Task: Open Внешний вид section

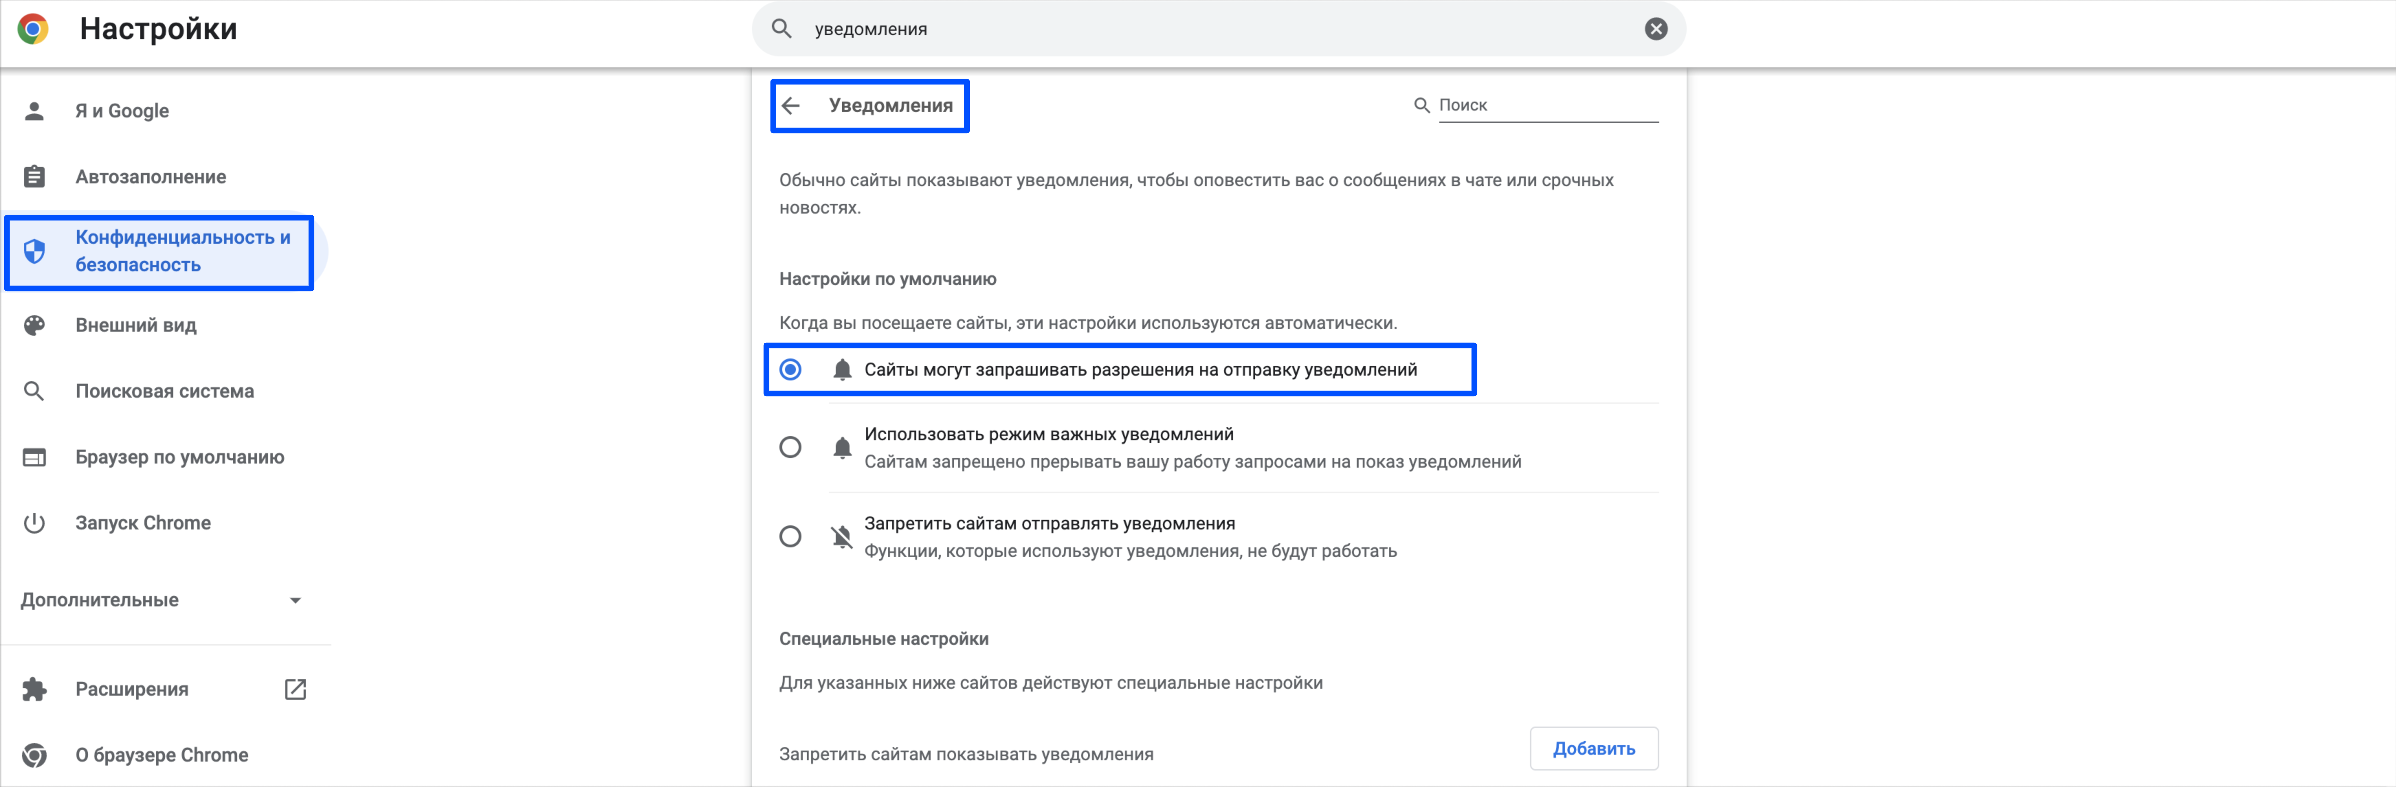Action: pos(136,325)
